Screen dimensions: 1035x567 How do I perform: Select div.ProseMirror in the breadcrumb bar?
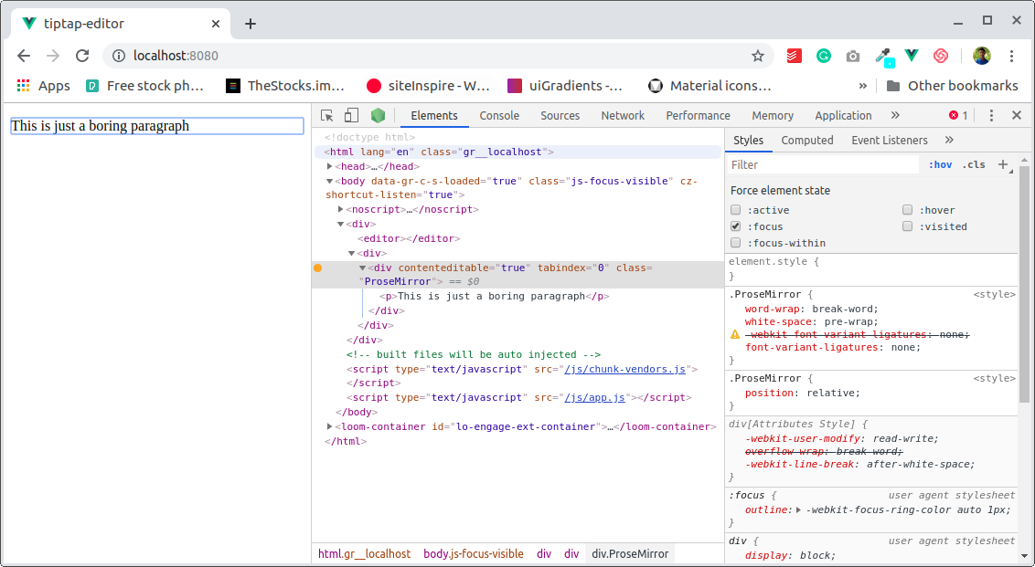630,554
